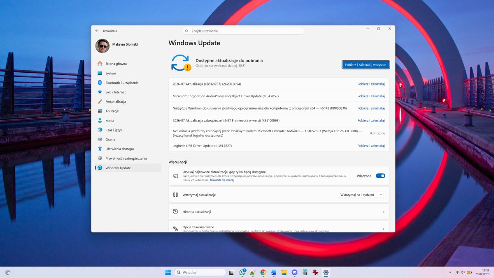Click the Znajdź ustawienie search field

(243, 31)
